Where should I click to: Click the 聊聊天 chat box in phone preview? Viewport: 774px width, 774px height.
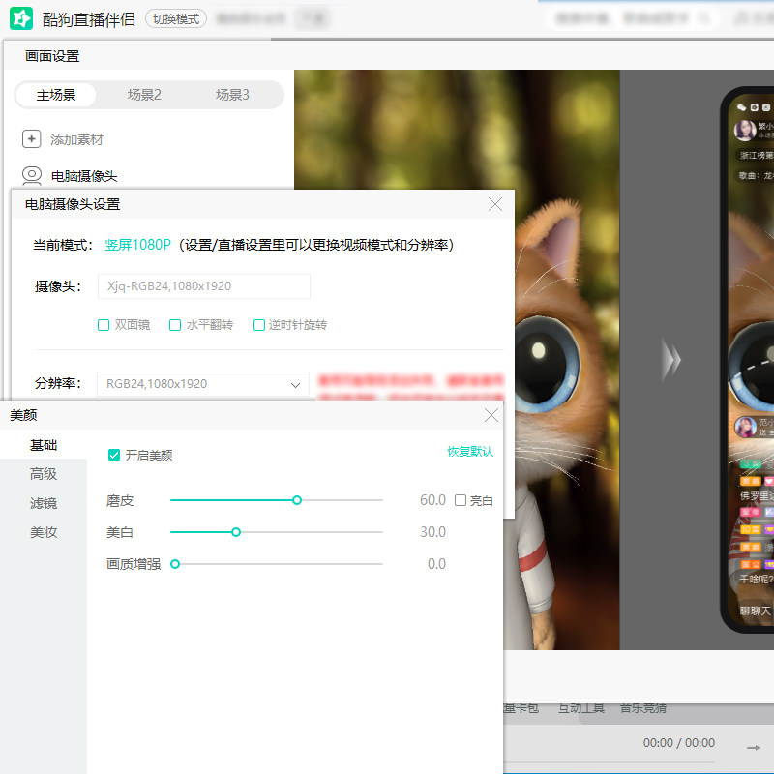[756, 610]
